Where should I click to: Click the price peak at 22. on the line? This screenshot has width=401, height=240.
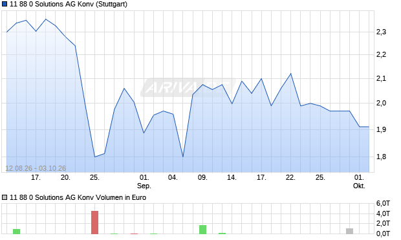click(x=290, y=74)
